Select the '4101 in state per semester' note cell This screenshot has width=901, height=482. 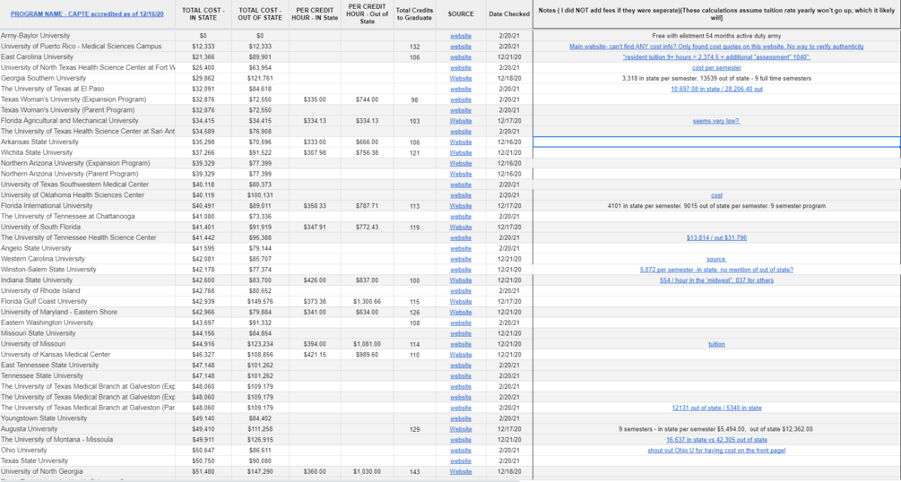tap(716, 206)
